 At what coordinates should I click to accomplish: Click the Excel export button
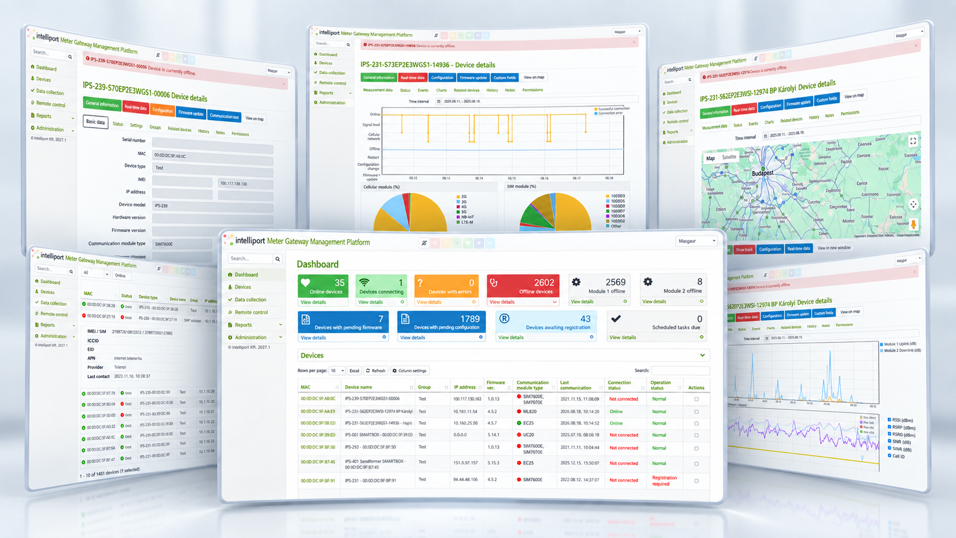(354, 370)
